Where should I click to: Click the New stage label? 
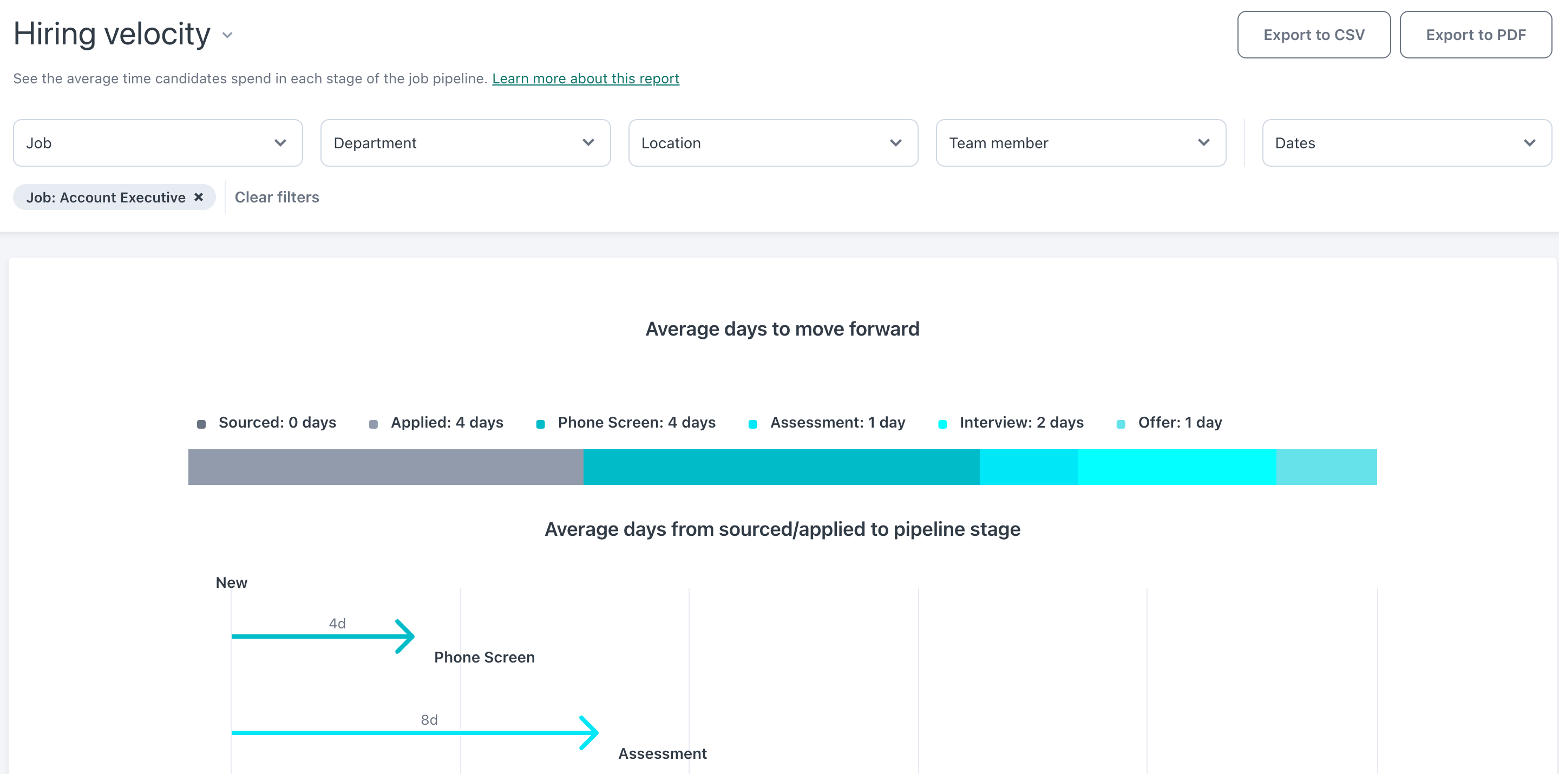tap(232, 582)
